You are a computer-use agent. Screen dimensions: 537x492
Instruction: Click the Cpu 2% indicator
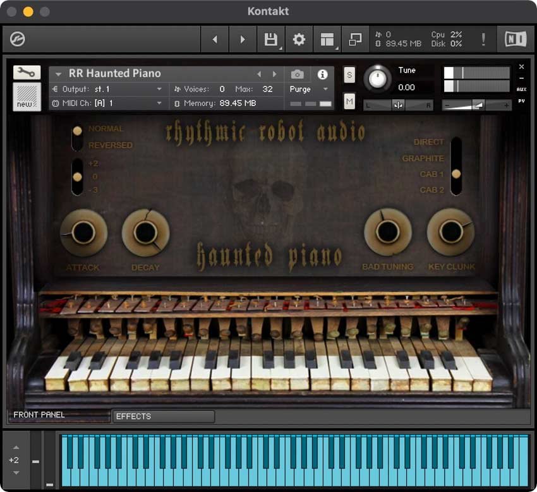[x=447, y=35]
